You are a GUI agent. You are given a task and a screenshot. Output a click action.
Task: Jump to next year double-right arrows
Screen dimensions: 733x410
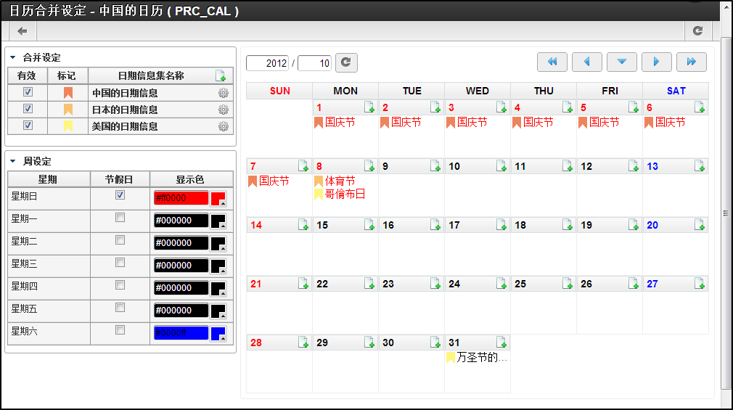691,62
